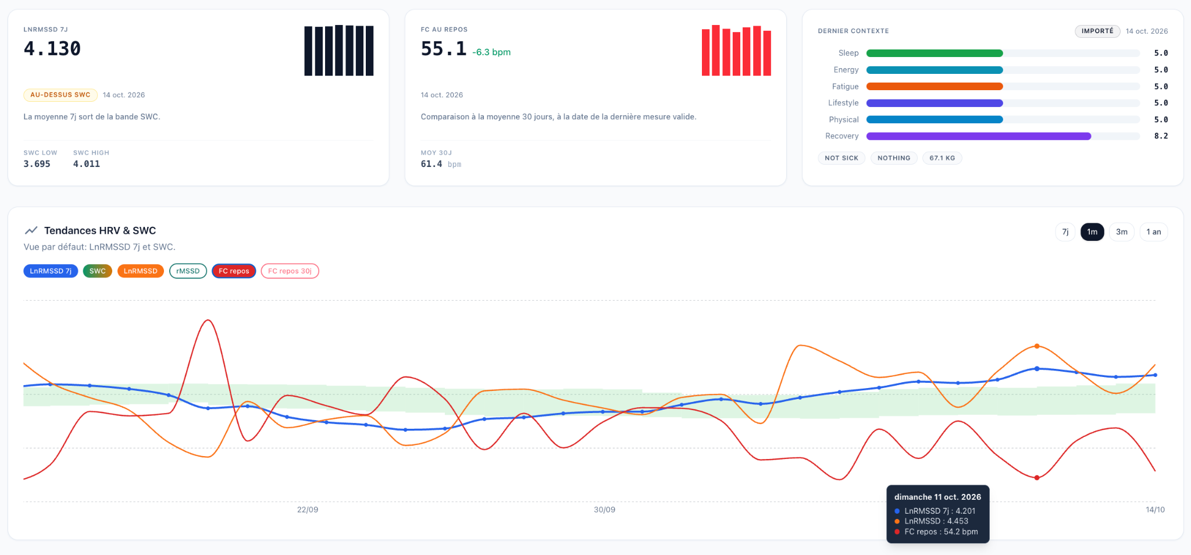Select the 1m time range
This screenshot has width=1191, height=555.
[x=1092, y=232]
